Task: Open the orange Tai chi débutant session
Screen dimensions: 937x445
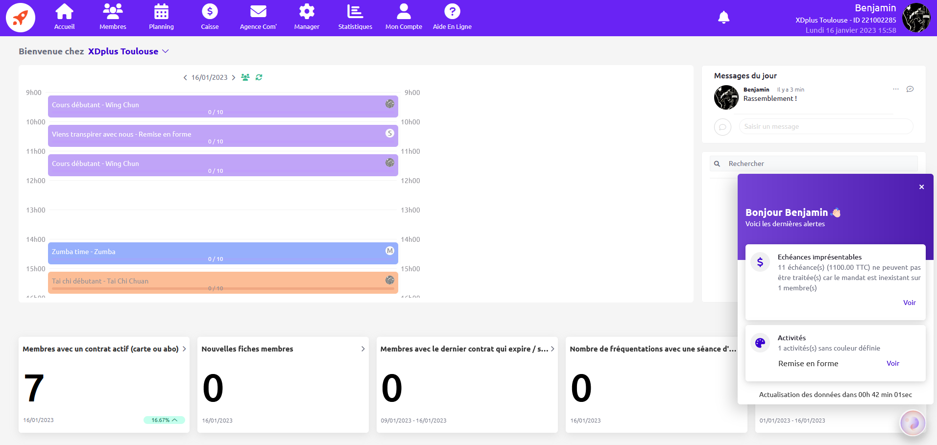Action: (x=223, y=282)
